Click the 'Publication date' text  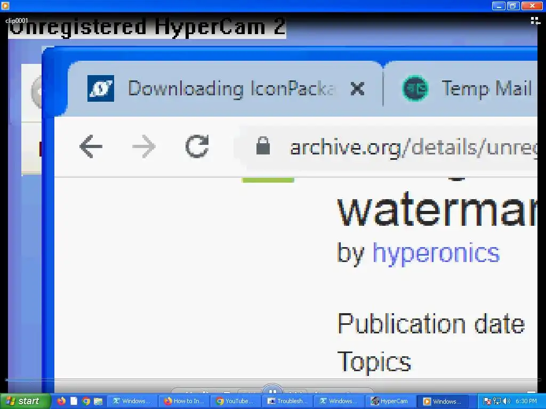click(431, 324)
